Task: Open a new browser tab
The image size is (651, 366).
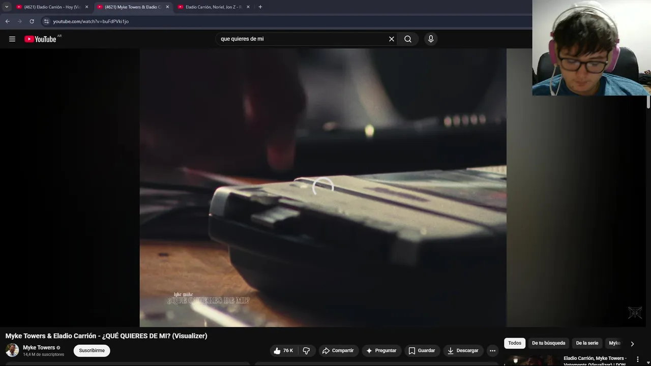Action: [260, 7]
